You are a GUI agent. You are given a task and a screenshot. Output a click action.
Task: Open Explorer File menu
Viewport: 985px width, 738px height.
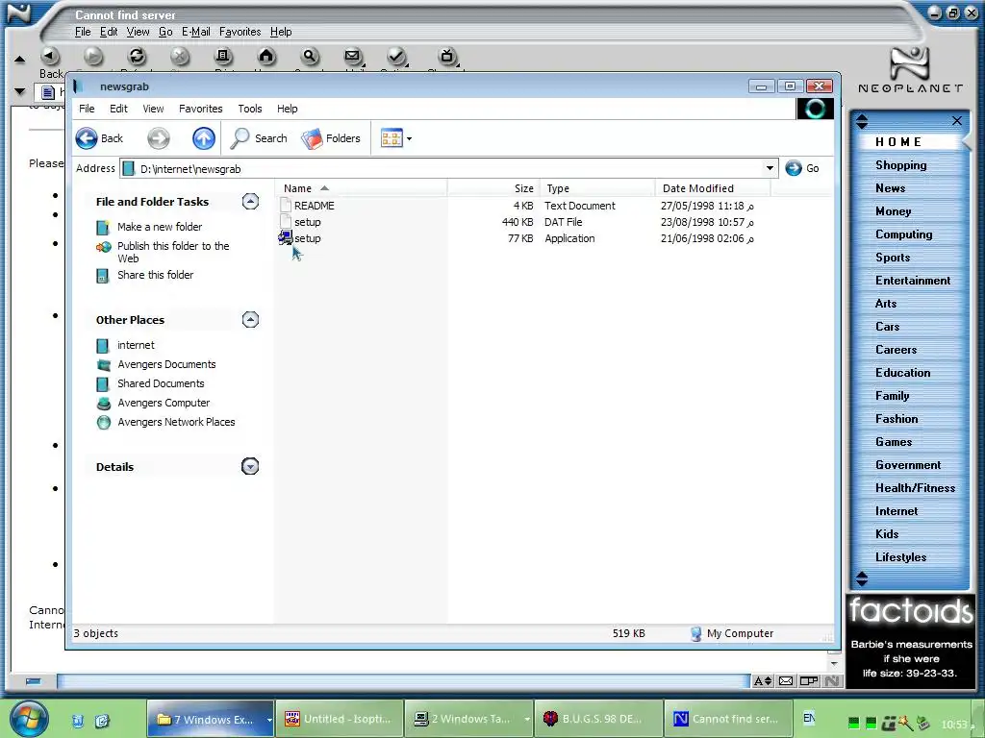click(87, 109)
